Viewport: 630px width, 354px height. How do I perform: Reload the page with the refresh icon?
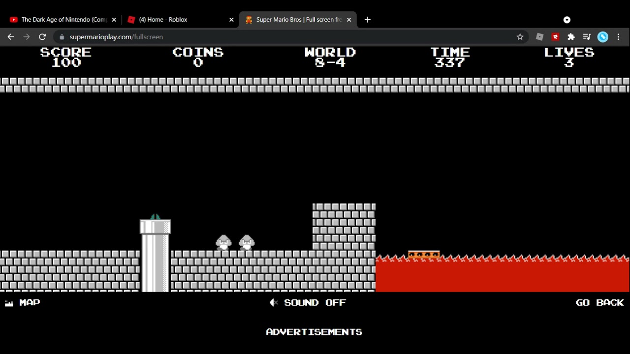(42, 37)
